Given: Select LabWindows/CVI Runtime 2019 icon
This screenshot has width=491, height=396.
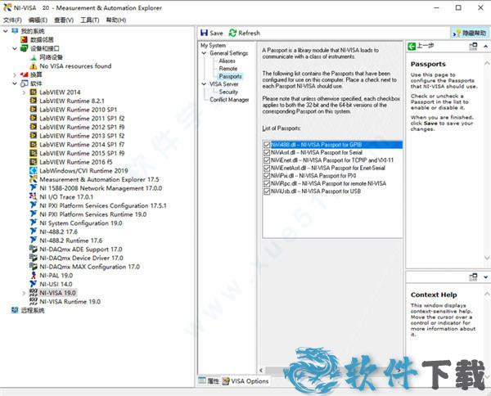Looking at the screenshot, I should (34, 170).
